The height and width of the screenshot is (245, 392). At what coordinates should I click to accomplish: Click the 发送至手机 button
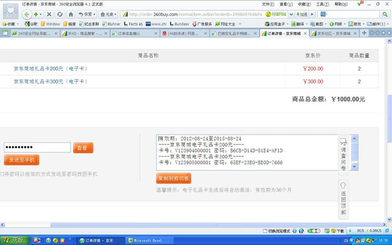[21, 160]
